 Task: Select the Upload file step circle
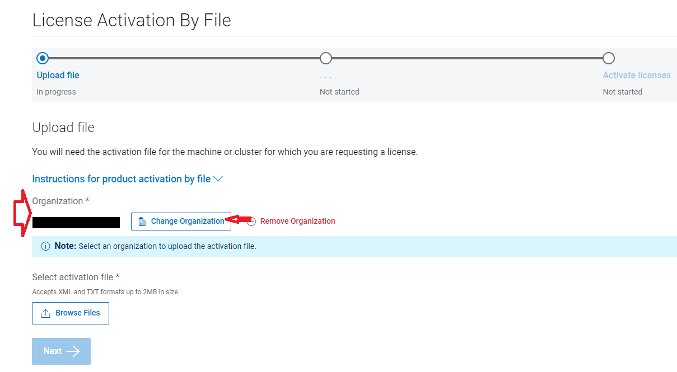coord(43,58)
